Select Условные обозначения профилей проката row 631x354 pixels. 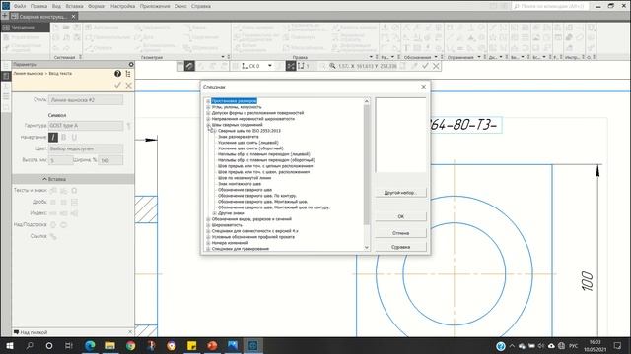coord(252,237)
